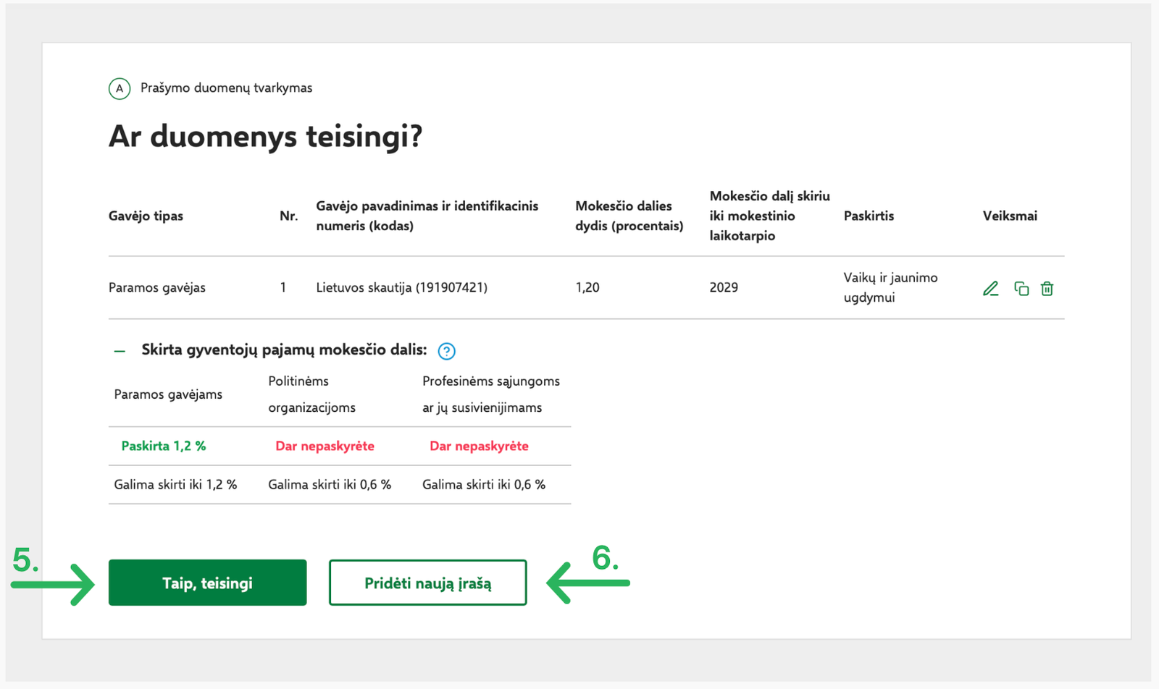1159x689 pixels.
Task: Delete the Lietuvos skautija record via trash icon
Action: tap(1047, 289)
